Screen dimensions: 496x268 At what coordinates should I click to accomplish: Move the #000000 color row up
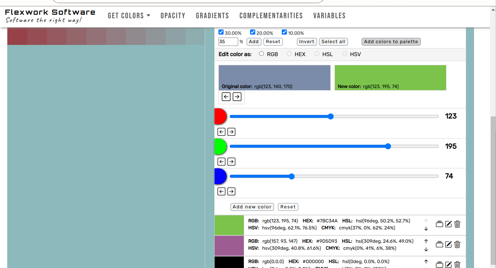(426, 262)
